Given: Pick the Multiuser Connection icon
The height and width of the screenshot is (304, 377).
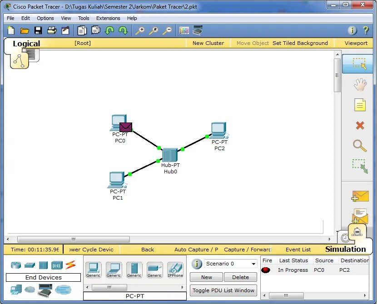Looking at the screenshot, I should click(63, 289).
